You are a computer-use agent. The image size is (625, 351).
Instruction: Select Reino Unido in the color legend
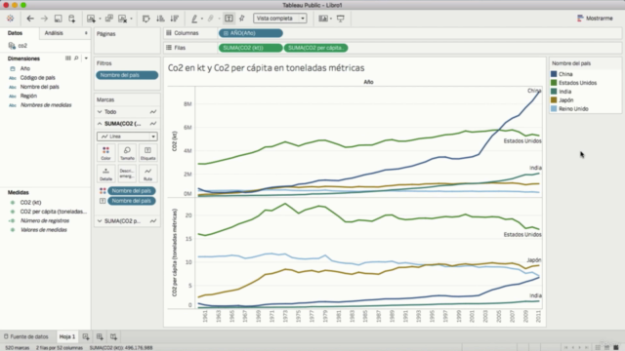pyautogui.click(x=573, y=108)
